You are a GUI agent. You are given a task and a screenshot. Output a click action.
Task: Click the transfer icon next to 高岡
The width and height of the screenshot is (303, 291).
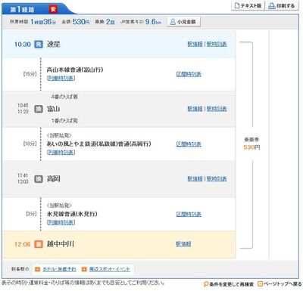[39, 179]
